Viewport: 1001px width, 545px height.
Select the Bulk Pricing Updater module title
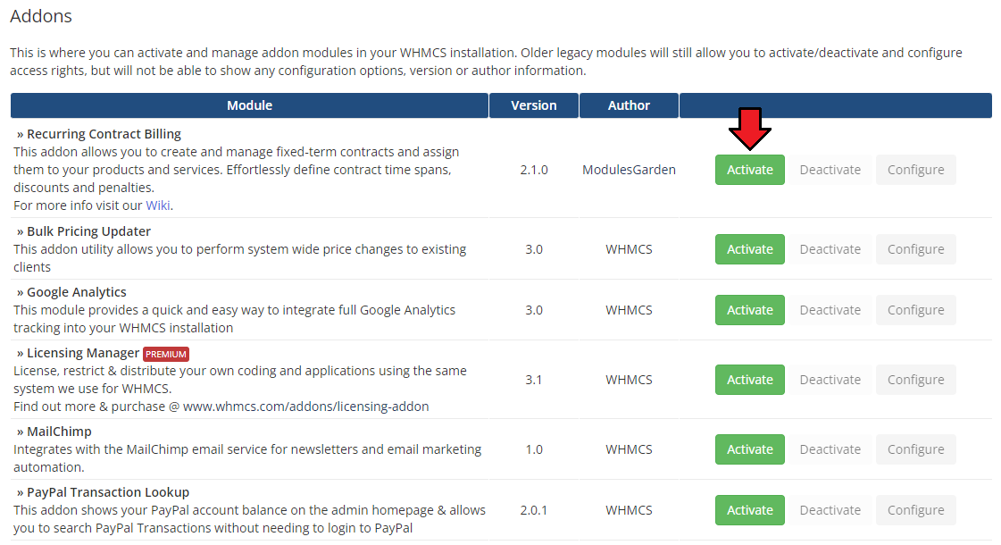pyautogui.click(x=88, y=231)
